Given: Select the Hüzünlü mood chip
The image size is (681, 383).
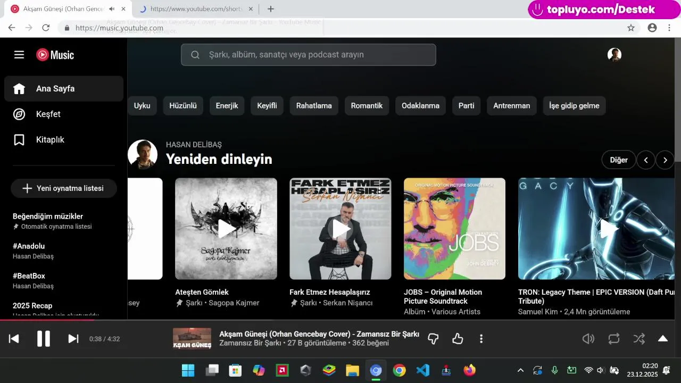Looking at the screenshot, I should tap(183, 106).
